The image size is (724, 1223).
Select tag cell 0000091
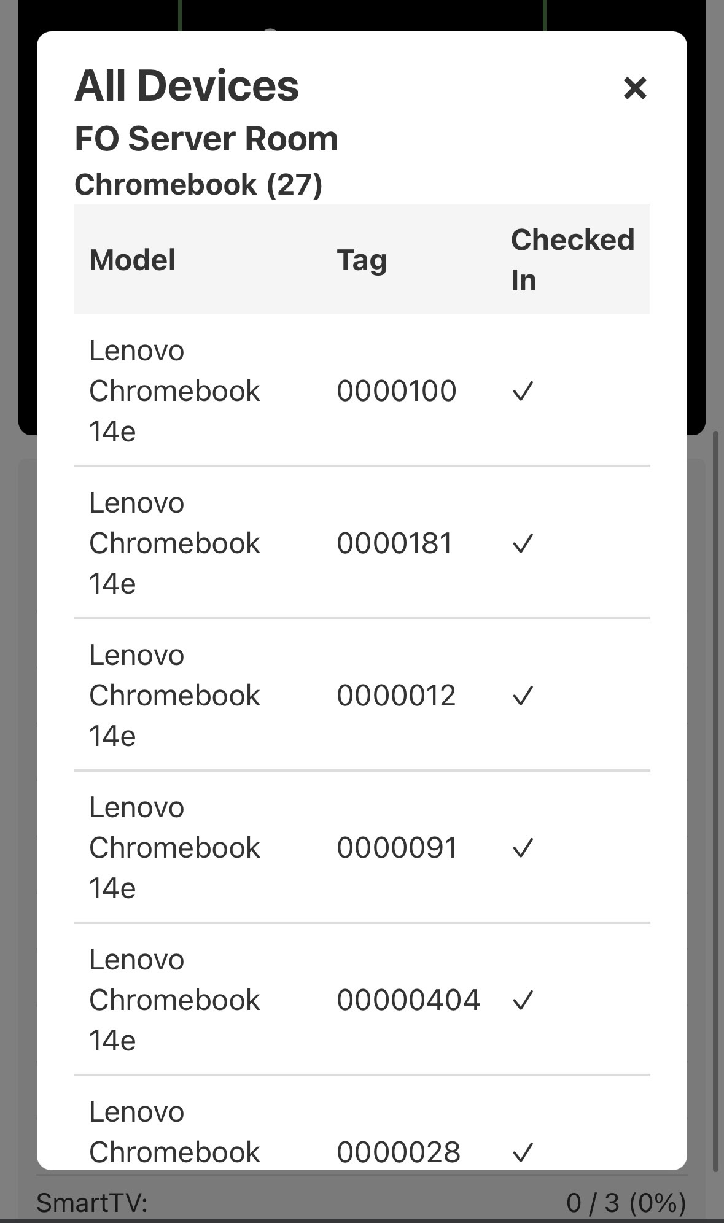tap(397, 848)
